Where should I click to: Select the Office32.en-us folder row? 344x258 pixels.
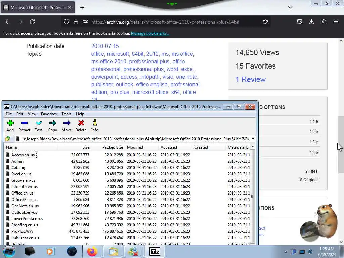(127, 200)
